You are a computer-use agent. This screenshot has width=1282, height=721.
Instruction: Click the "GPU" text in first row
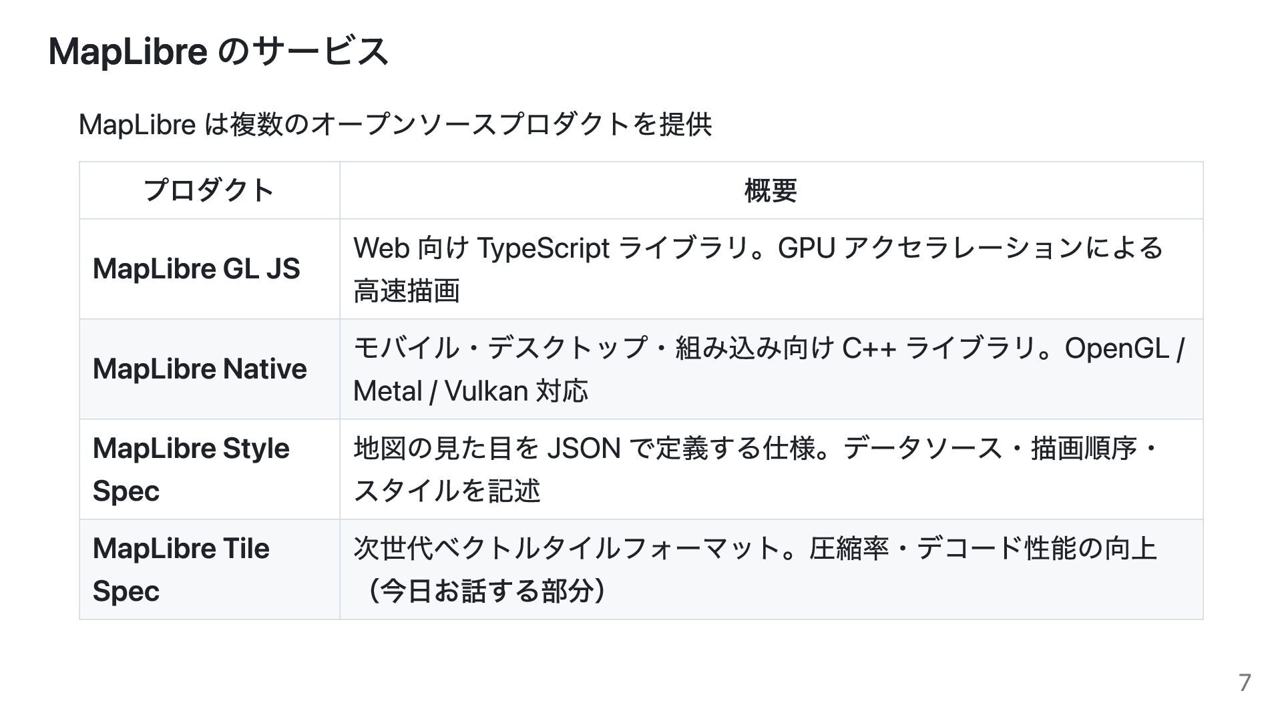pos(806,248)
